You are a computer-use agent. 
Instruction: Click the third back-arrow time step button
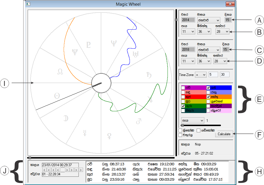pos(53,170)
